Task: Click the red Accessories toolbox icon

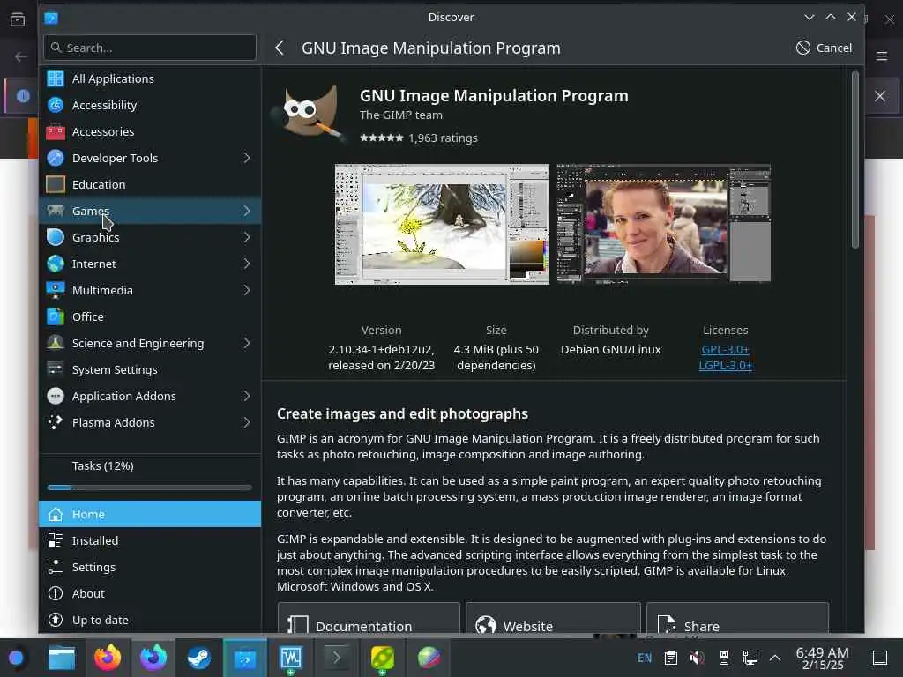Action: [56, 131]
